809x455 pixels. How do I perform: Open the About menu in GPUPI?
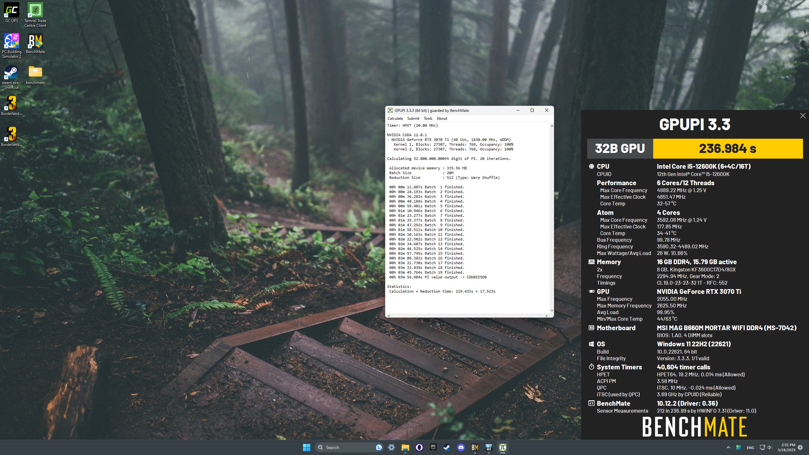click(442, 118)
